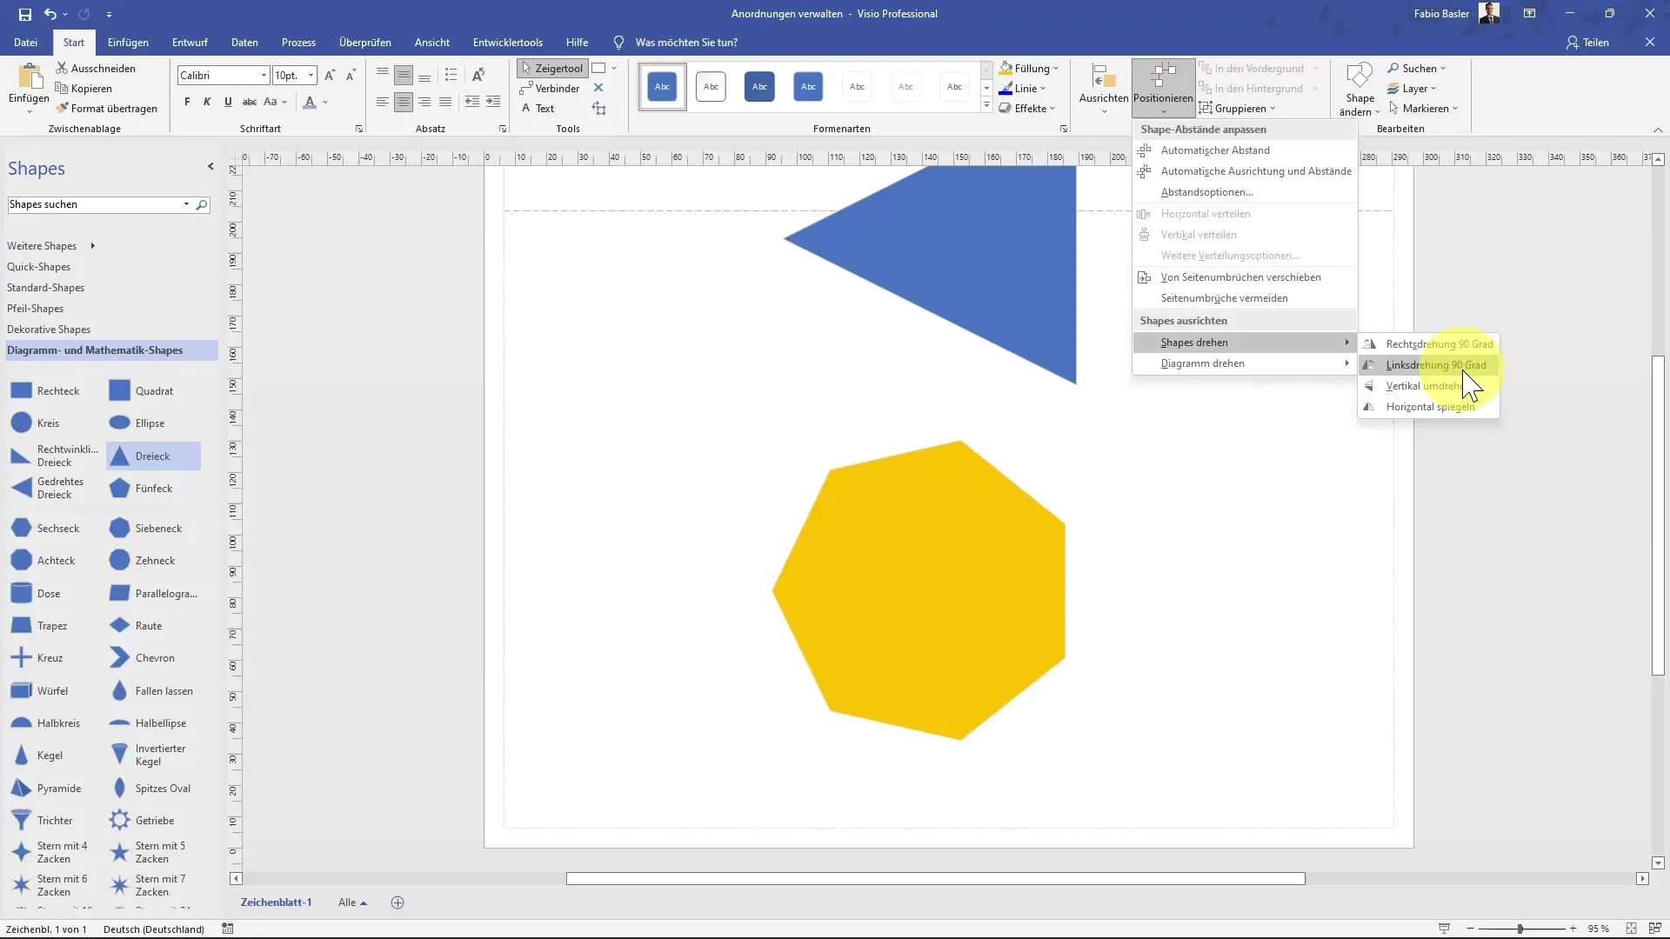Toggle justify text alignment
1670x939 pixels.
pos(445,102)
